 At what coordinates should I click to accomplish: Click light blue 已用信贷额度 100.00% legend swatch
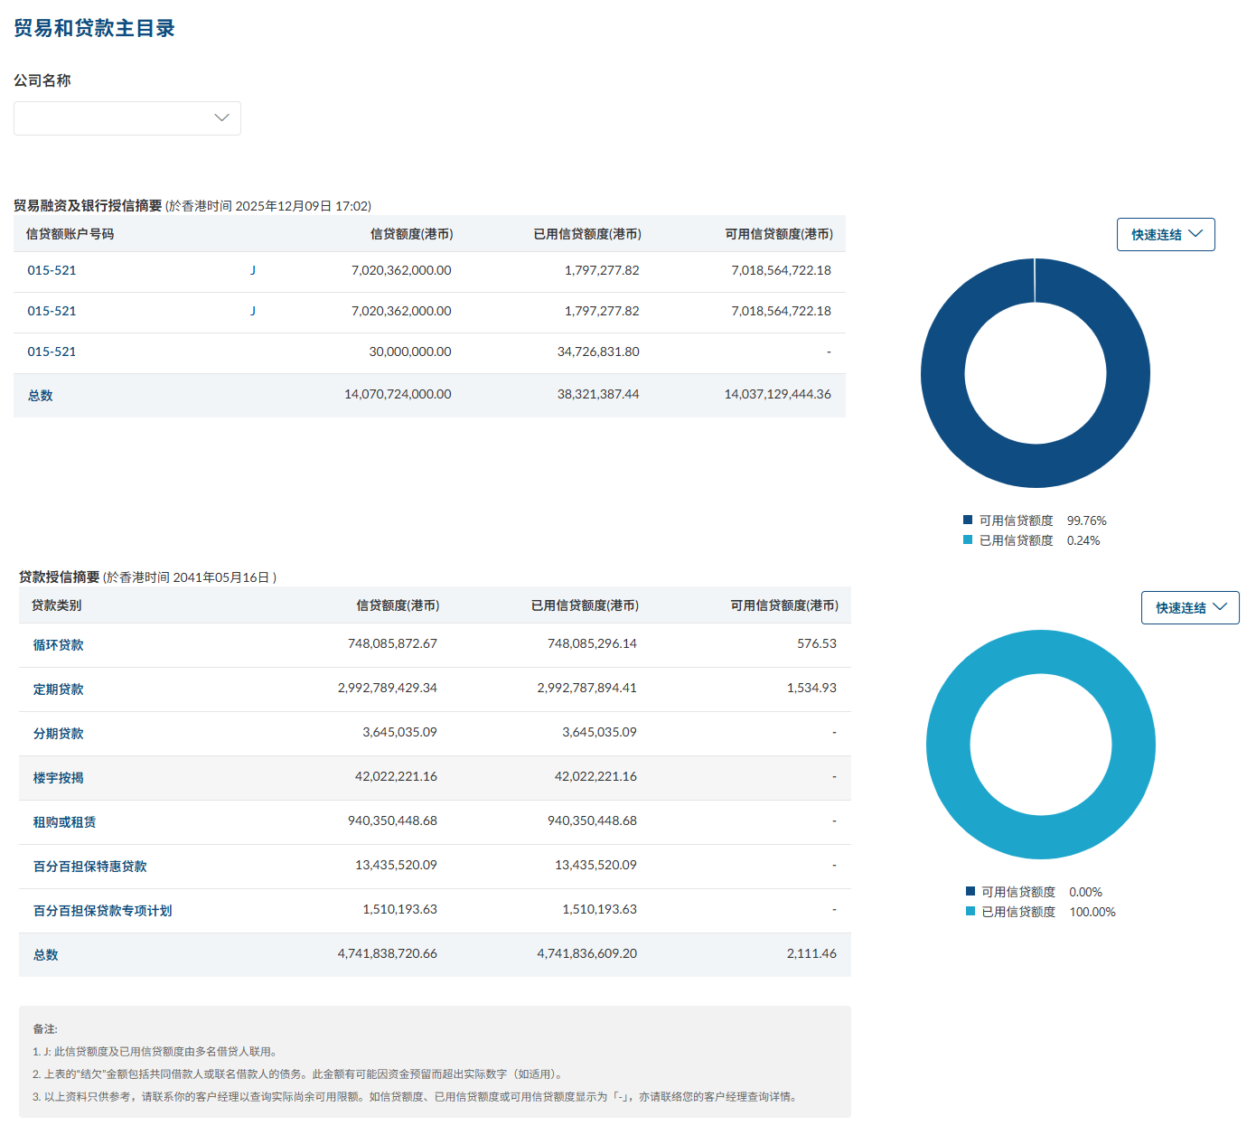tap(970, 912)
